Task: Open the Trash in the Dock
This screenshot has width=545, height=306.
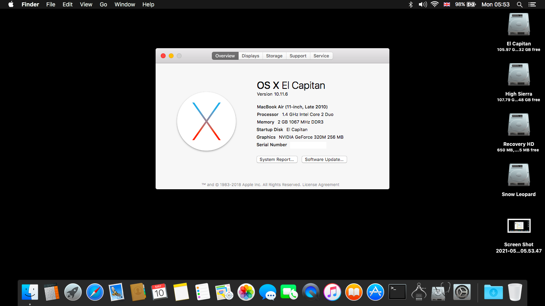Action: click(515, 292)
